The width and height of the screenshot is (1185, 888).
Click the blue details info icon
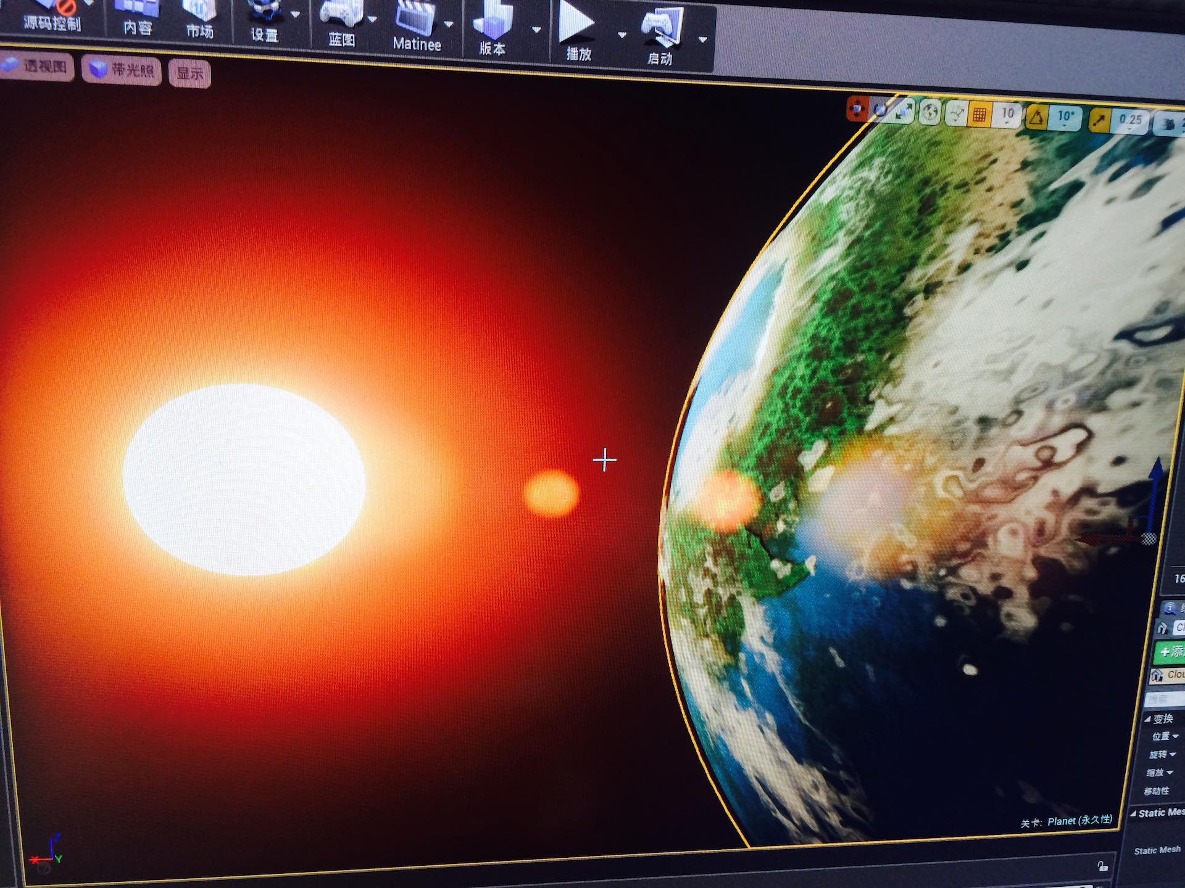click(x=1170, y=609)
